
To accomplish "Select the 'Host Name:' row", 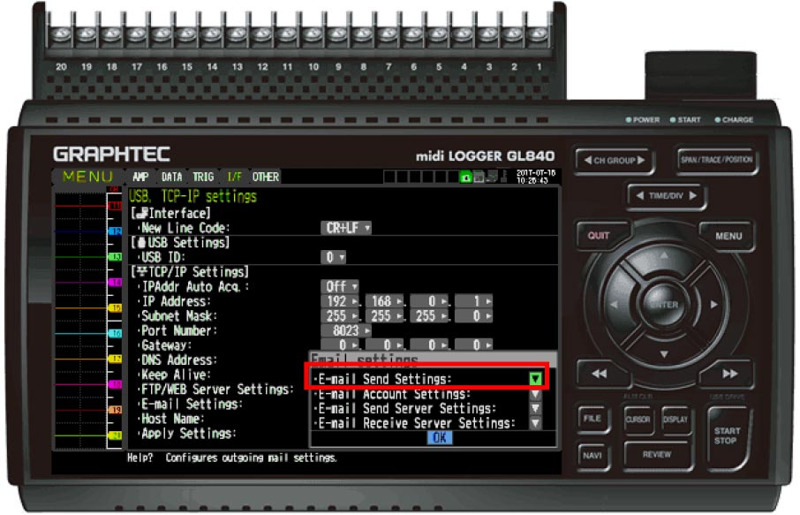I will pyautogui.click(x=172, y=420).
